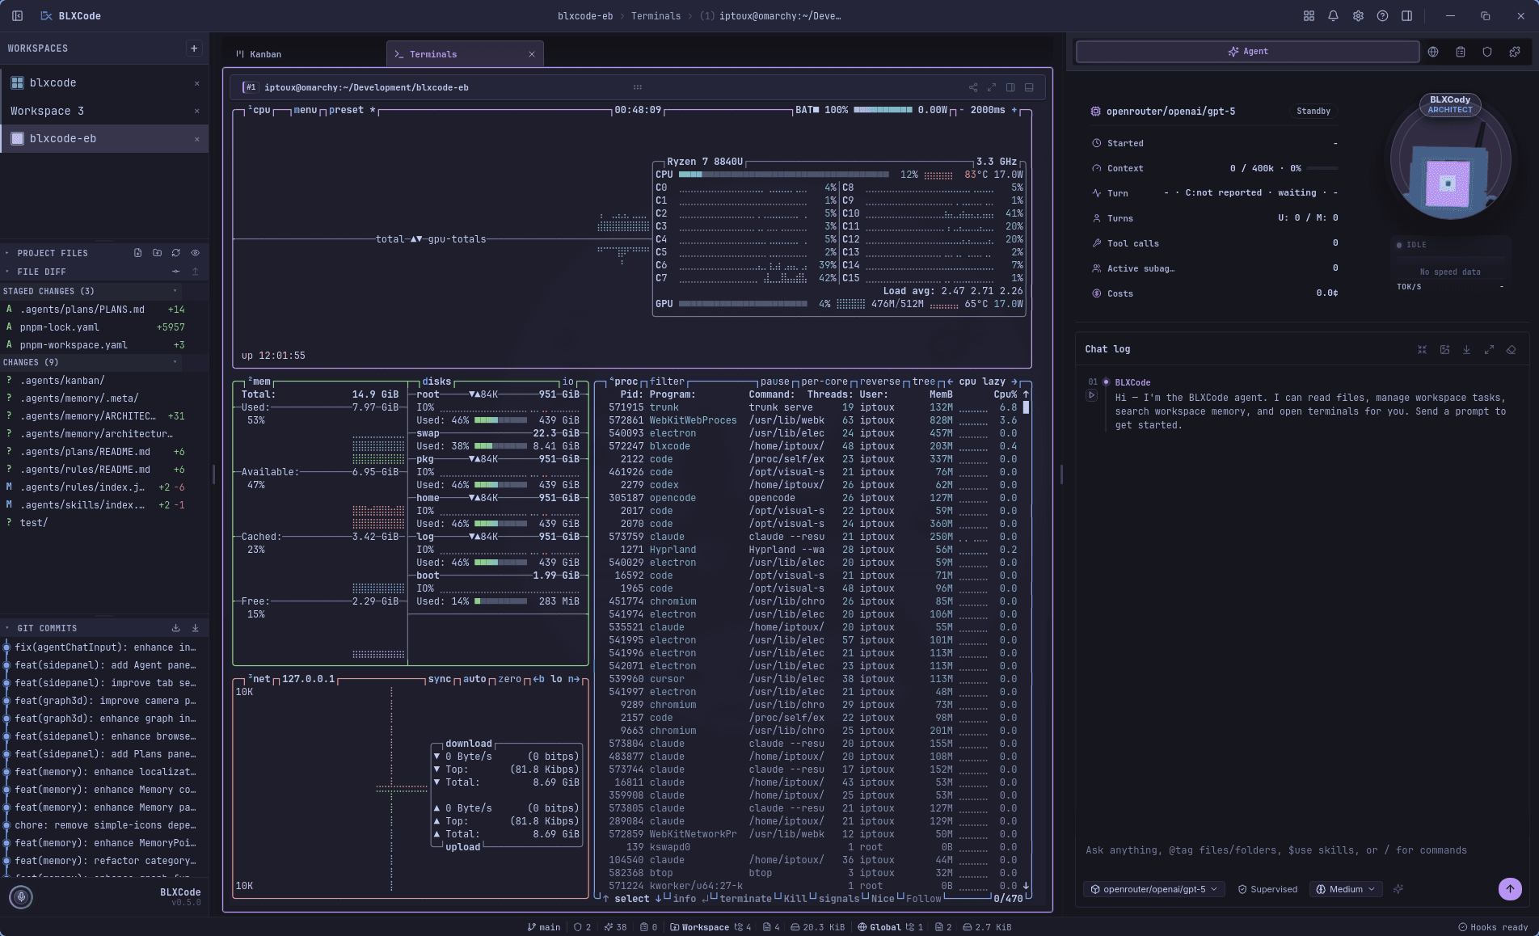Export chat log as image
The width and height of the screenshot is (1539, 936).
point(1444,350)
